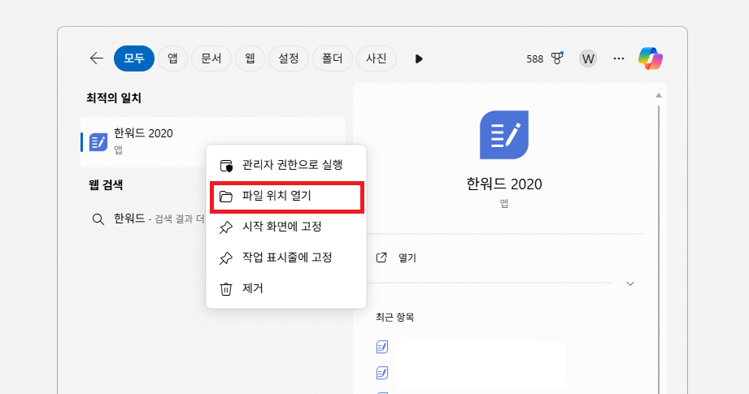Choose 작업 표시줄에 고정 from context menu
This screenshot has height=394, width=749.
pos(286,258)
